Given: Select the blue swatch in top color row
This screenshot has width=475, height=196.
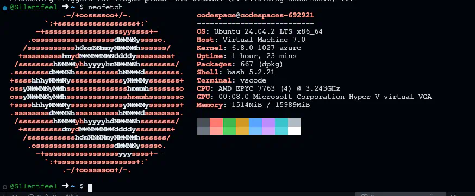Looking at the screenshot, I should 255,123.
